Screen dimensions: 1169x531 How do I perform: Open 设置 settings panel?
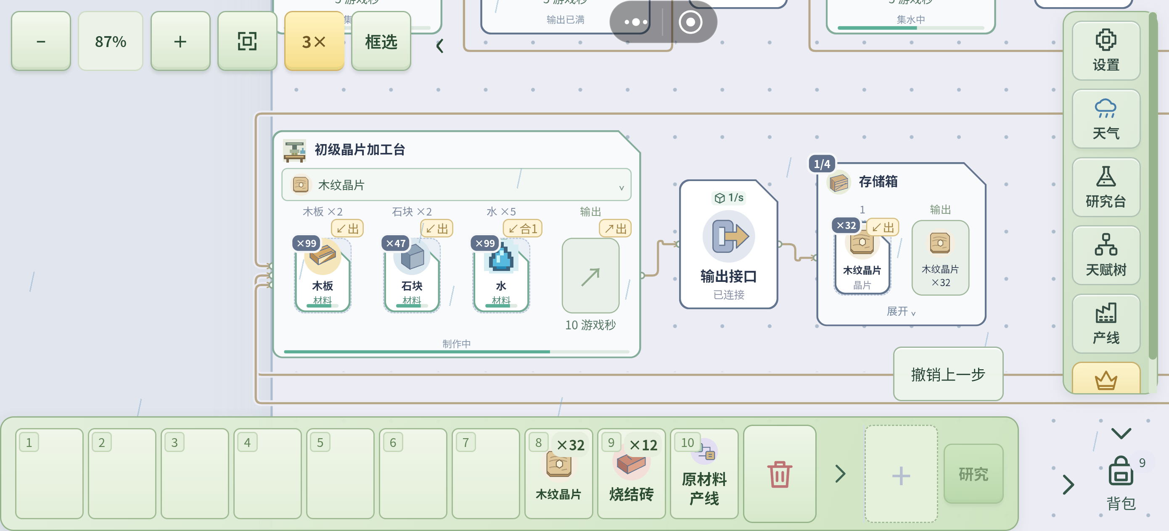point(1106,51)
